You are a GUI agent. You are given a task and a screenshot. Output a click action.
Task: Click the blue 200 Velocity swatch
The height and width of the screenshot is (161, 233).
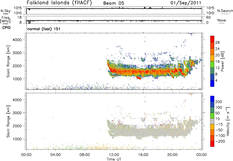coord(212,99)
